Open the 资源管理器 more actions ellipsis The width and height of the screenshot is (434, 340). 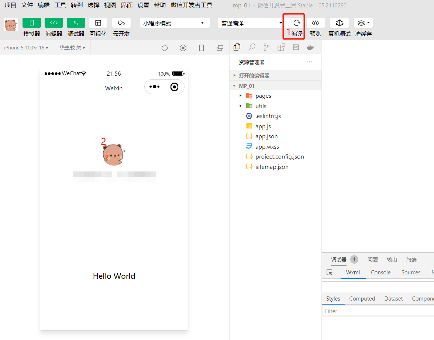(x=309, y=62)
